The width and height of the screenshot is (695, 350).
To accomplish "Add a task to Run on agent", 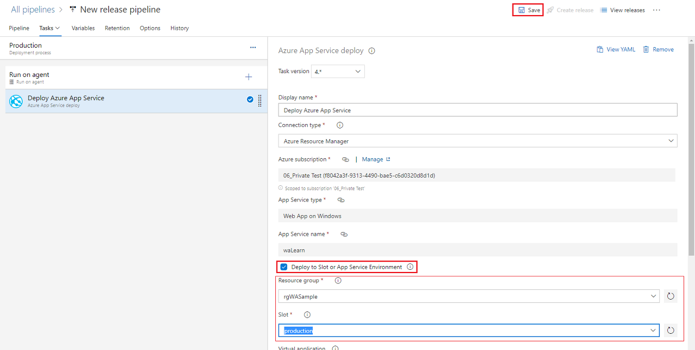I will (x=249, y=77).
